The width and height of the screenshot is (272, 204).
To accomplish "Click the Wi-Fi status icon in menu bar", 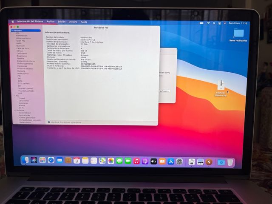I will pyautogui.click(x=208, y=23).
